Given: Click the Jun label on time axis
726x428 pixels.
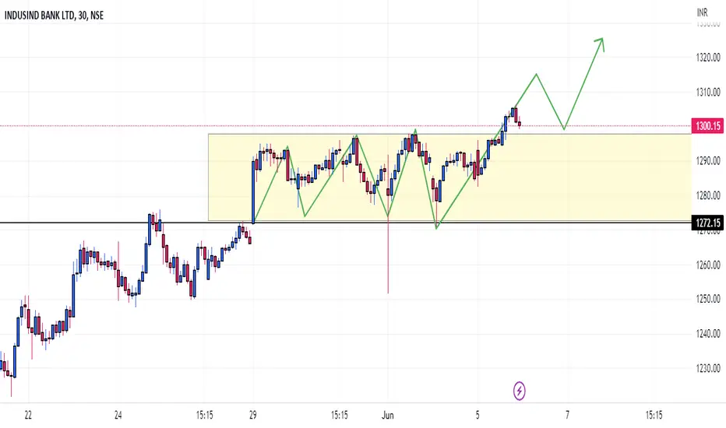Looking at the screenshot, I should (388, 415).
